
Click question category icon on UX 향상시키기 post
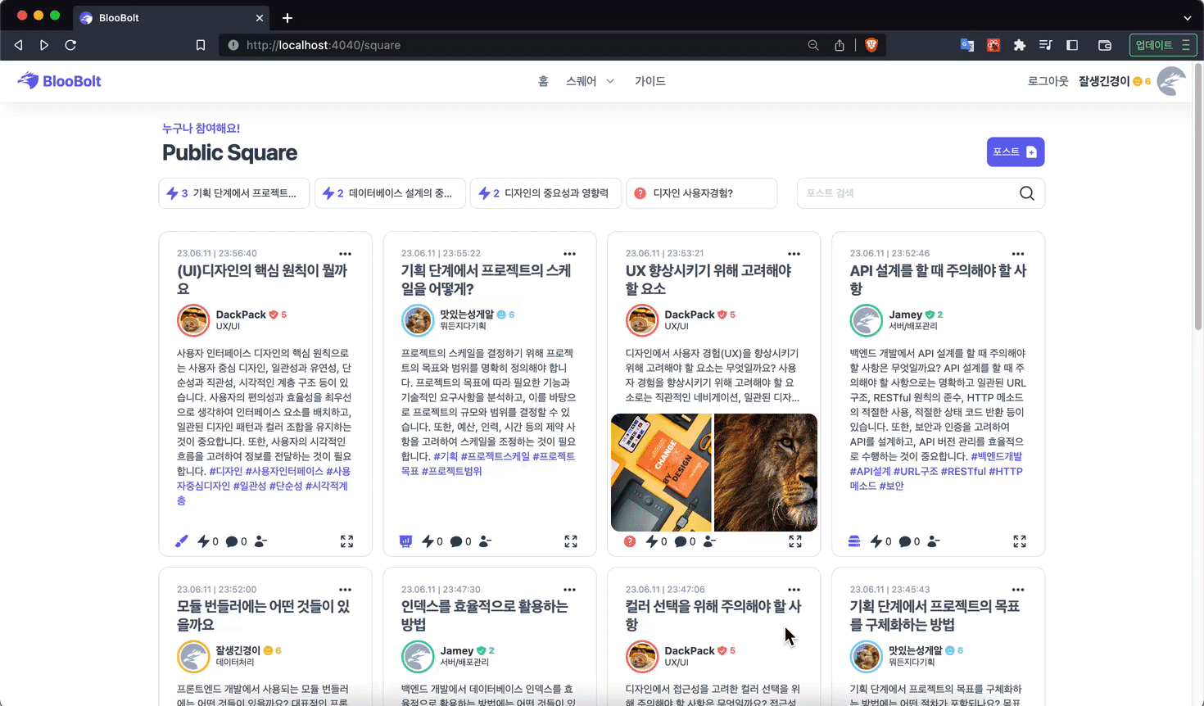point(630,541)
